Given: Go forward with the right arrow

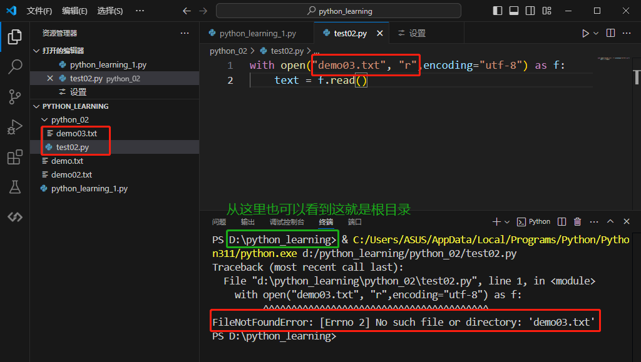Looking at the screenshot, I should coord(203,11).
